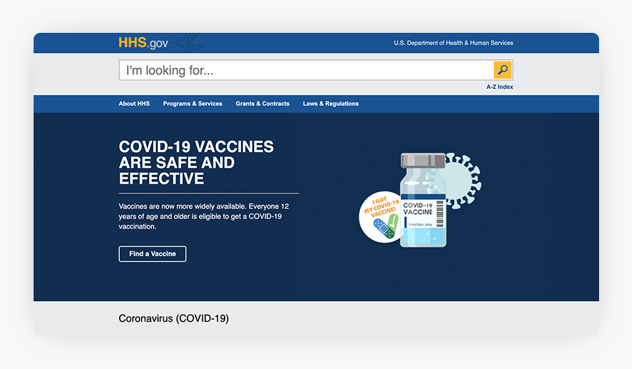Click the gray cap of vaccine vial
632x369 pixels.
coord(423,160)
